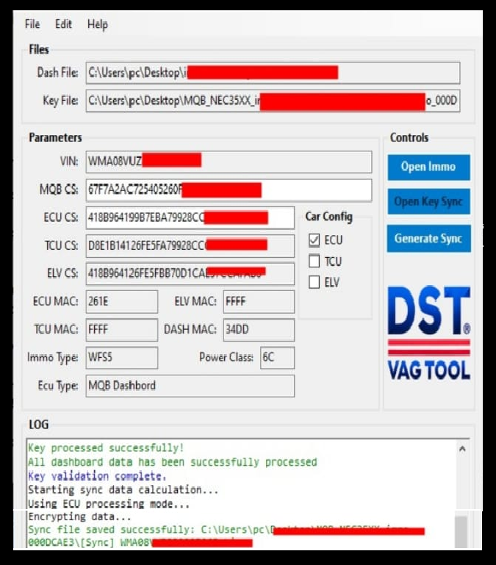Click the MQB CS text field
The width and height of the screenshot is (496, 565).
(x=228, y=190)
